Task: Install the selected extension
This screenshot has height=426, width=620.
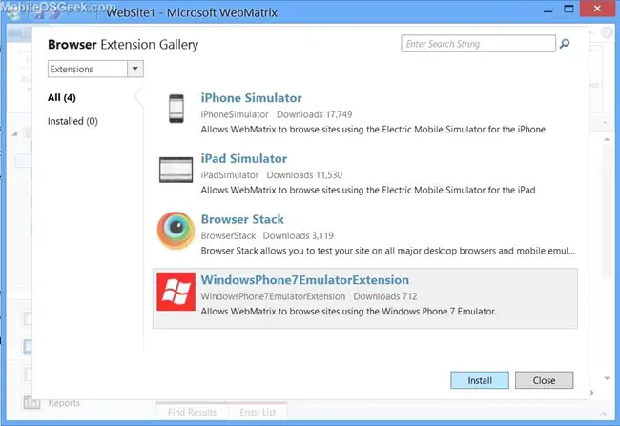Action: tap(480, 380)
